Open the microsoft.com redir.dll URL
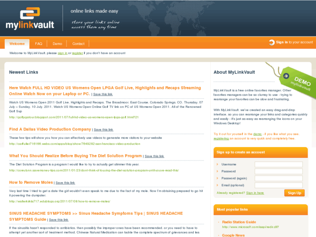316x237 pixels. click(250, 227)
